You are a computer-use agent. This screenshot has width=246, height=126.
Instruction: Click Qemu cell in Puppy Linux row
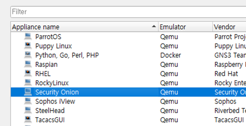click(x=169, y=47)
